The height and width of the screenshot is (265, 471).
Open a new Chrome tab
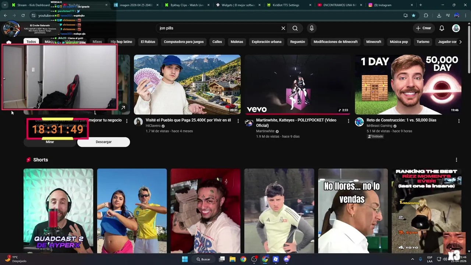point(421,5)
